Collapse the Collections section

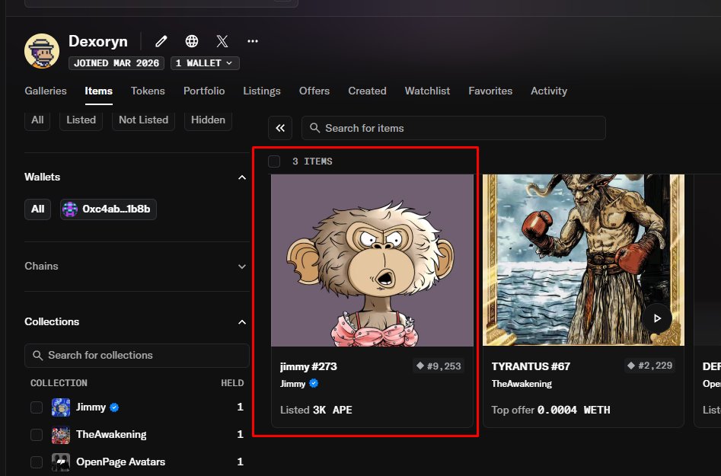click(242, 322)
